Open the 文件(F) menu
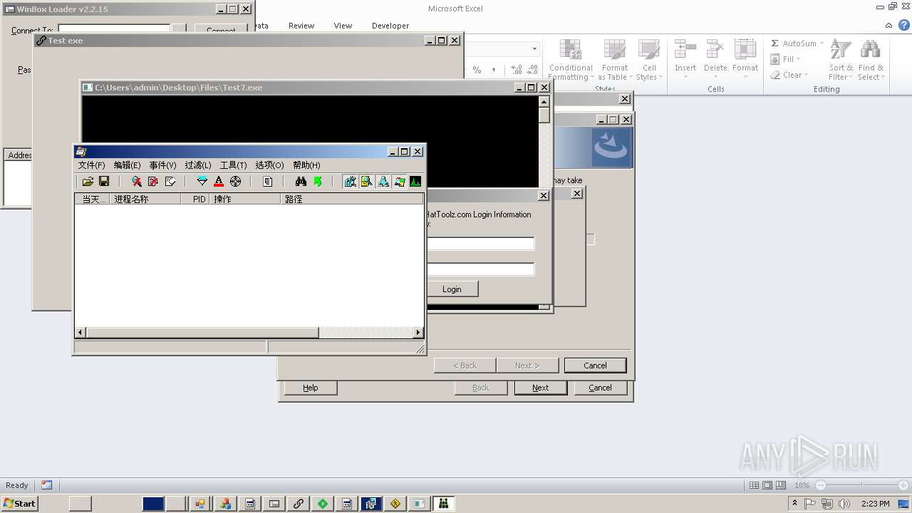Viewport: 912px width, 513px height. pos(91,165)
